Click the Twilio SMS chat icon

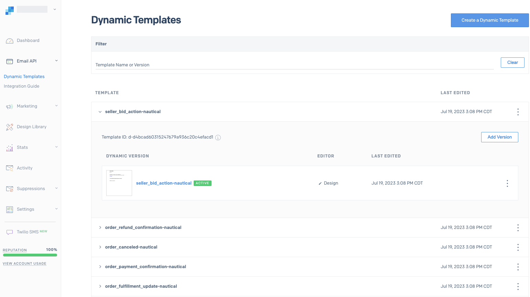[10, 232]
